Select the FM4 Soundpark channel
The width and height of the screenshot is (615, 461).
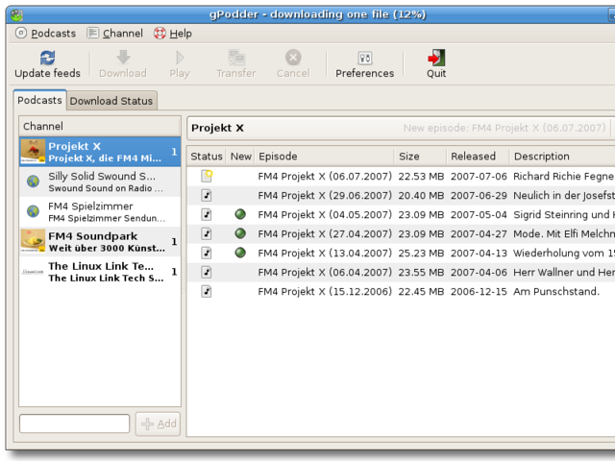click(100, 242)
